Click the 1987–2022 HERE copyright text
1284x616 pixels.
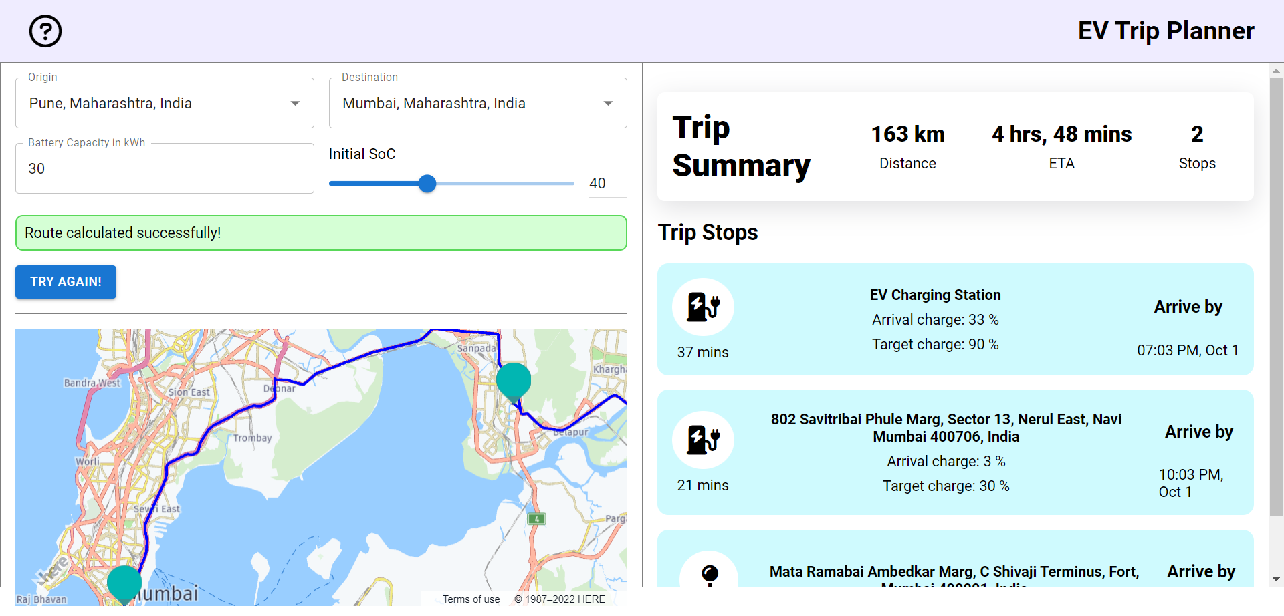560,599
